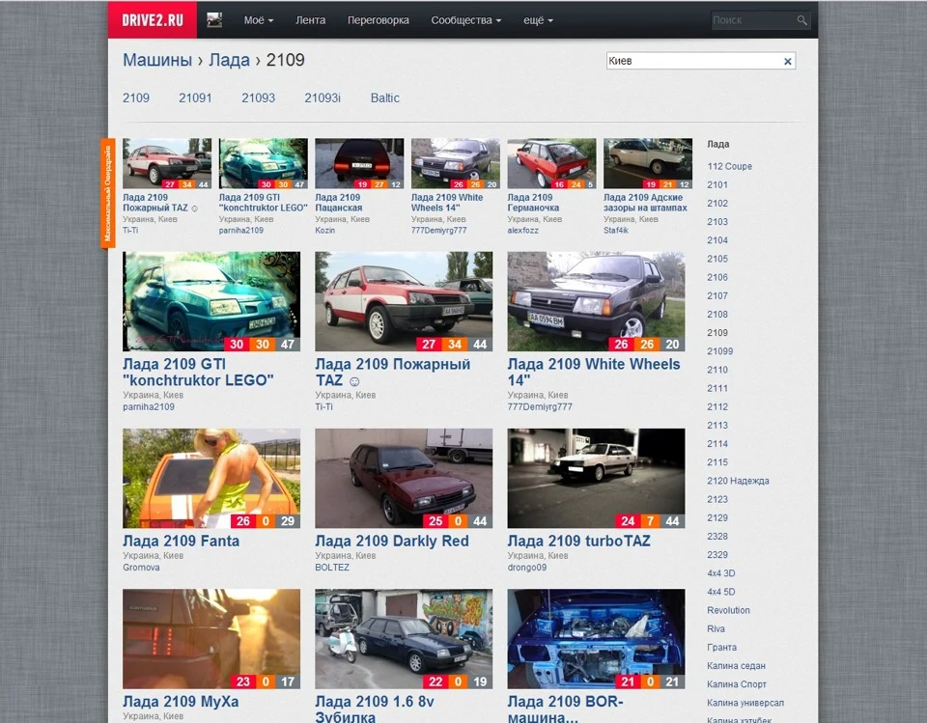Select model 21099 in sidebar list

720,351
